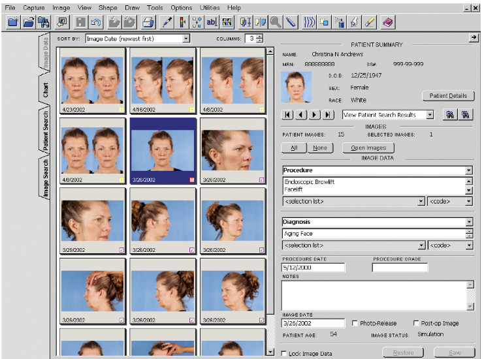Select the color spectrum adjust tool
This screenshot has width=484, height=359.
182,22
